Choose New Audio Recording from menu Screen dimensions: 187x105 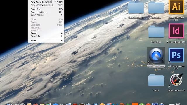tap(46, 2)
